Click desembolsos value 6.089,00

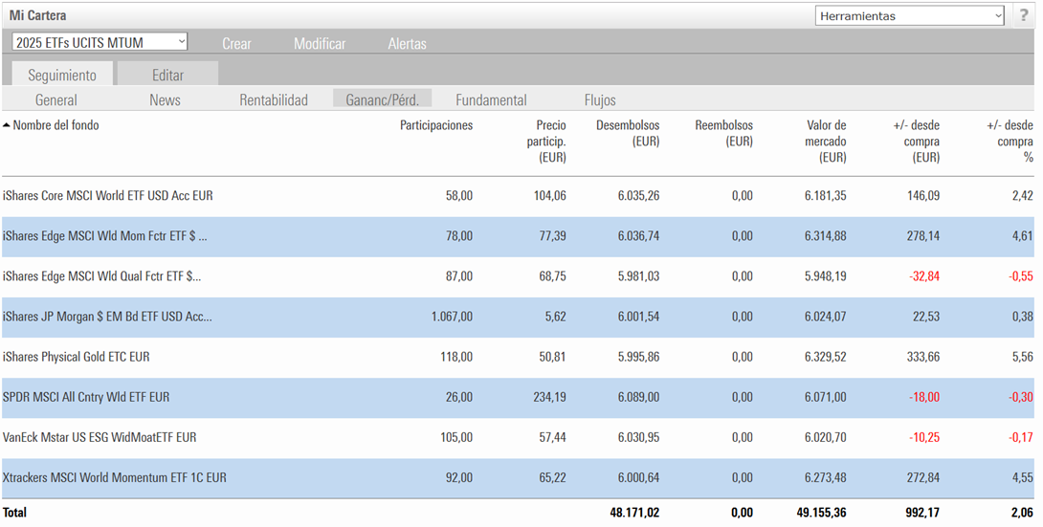[638, 397]
